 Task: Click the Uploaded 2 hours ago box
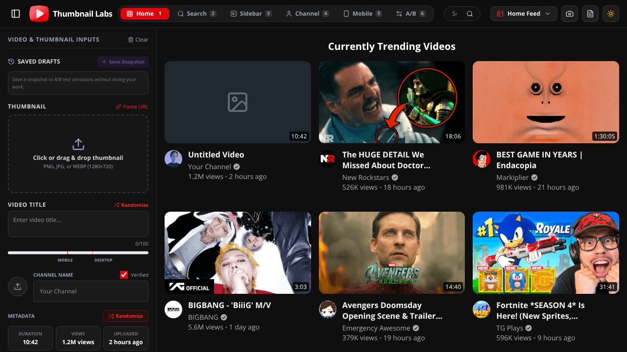click(126, 338)
